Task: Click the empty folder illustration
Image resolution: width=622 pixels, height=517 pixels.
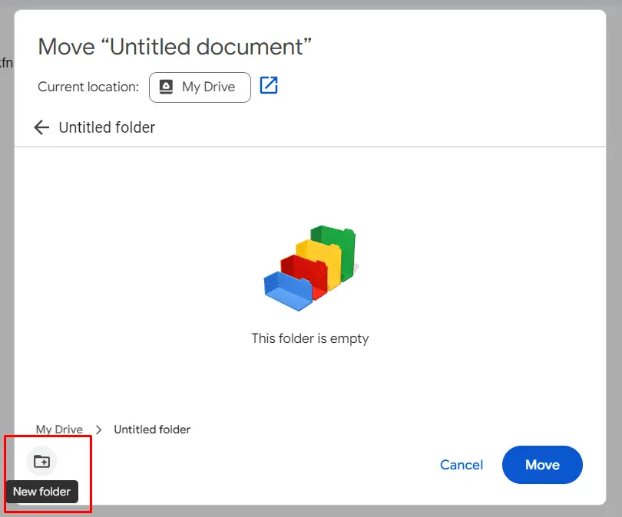Action: point(310,268)
